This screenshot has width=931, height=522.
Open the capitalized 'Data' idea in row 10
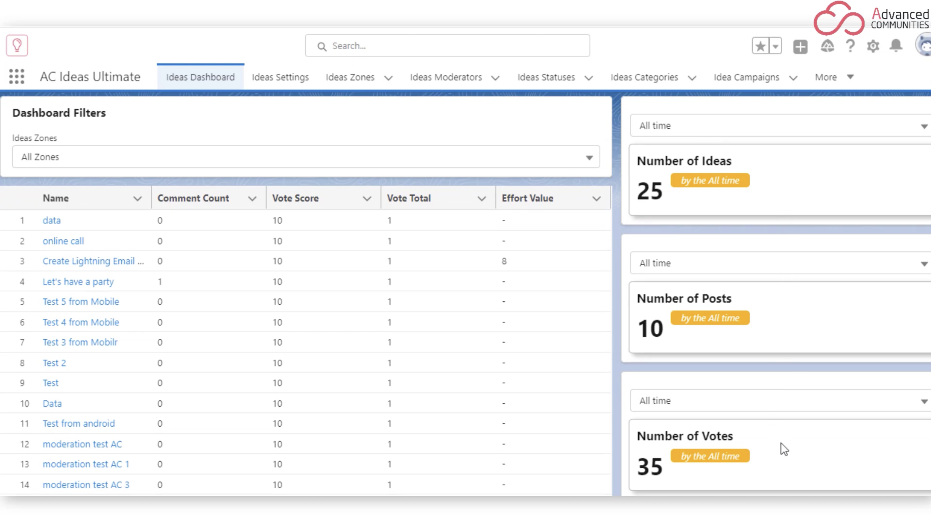[52, 404]
